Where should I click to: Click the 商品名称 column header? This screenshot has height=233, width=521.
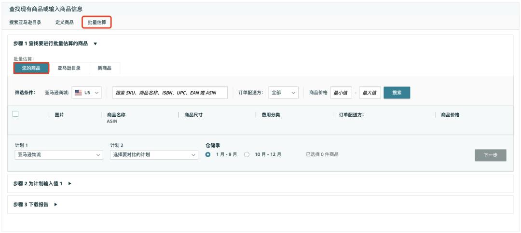tap(116, 115)
